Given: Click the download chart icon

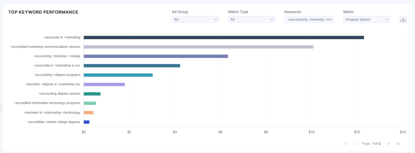Looking at the screenshot, I should tap(403, 19).
